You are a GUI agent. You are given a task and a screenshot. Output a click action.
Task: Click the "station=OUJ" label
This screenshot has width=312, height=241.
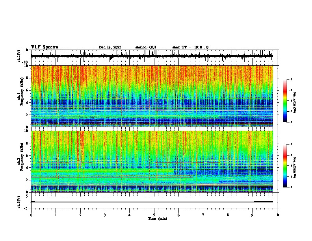[146, 47]
